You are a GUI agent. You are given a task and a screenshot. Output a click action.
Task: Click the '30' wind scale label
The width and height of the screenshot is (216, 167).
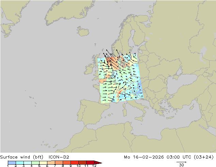[x=182, y=165]
